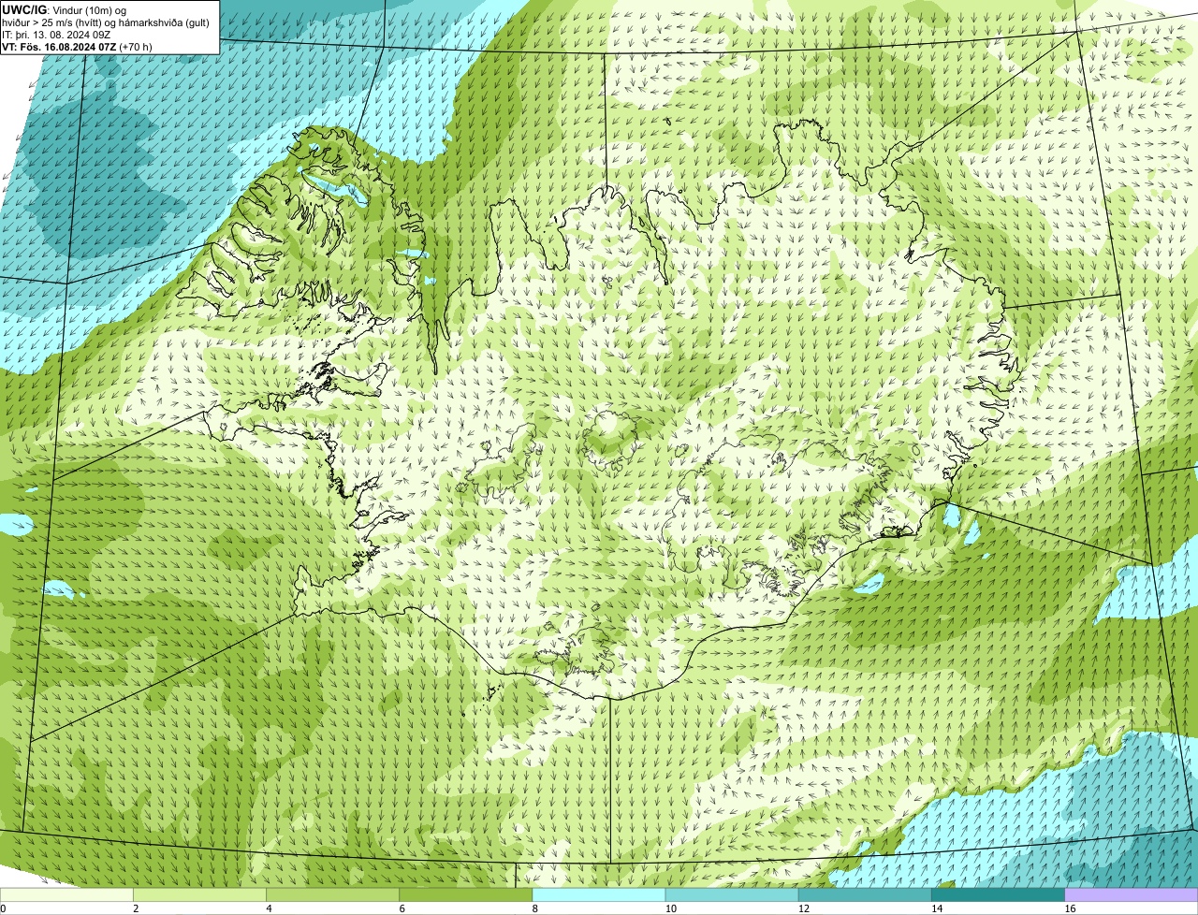
Task: Click the legend label '12'
Action: [803, 908]
